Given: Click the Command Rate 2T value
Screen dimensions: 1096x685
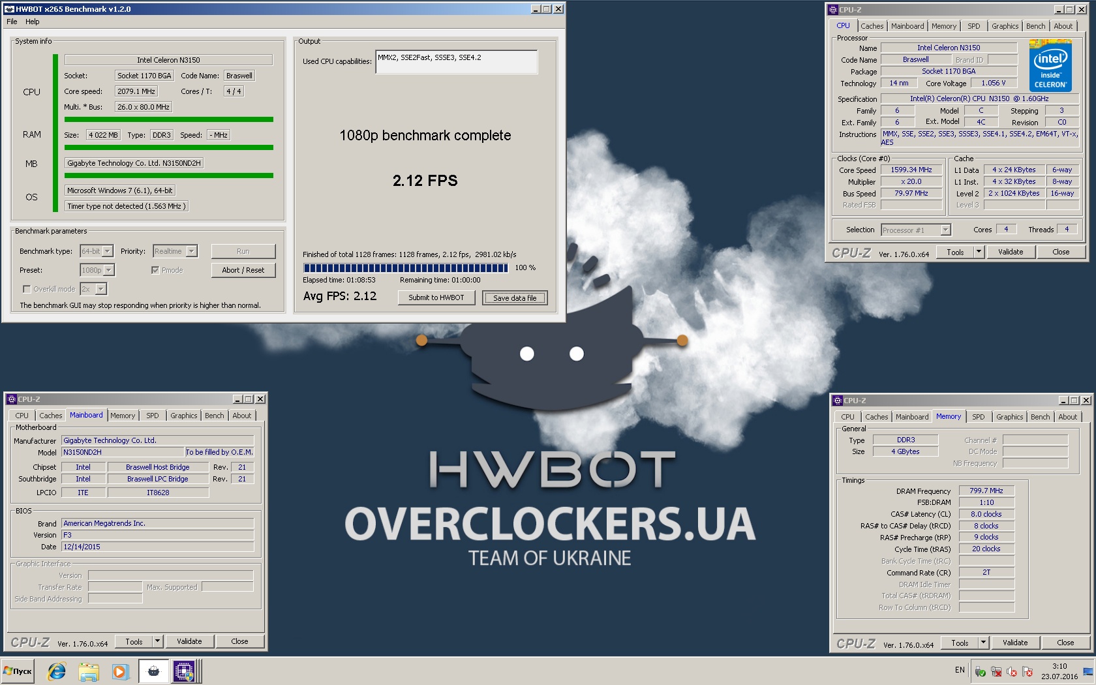Looking at the screenshot, I should tap(986, 572).
